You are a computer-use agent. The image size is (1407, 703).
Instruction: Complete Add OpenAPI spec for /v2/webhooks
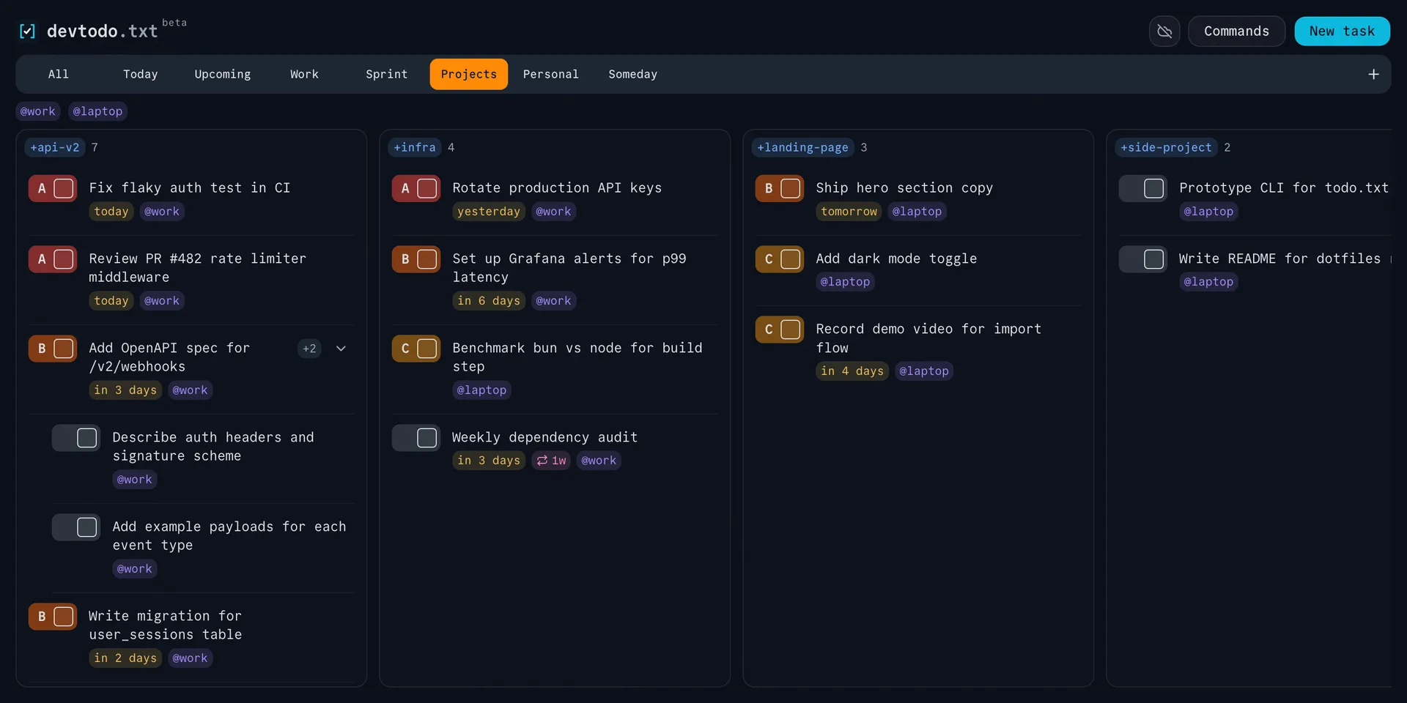(64, 349)
